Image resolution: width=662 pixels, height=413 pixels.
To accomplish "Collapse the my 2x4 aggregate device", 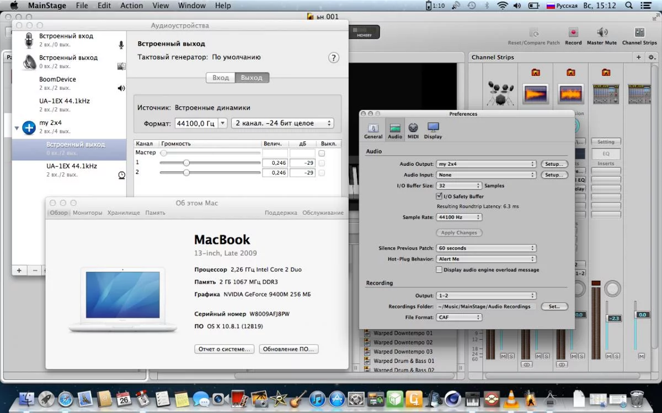I will coord(17,128).
